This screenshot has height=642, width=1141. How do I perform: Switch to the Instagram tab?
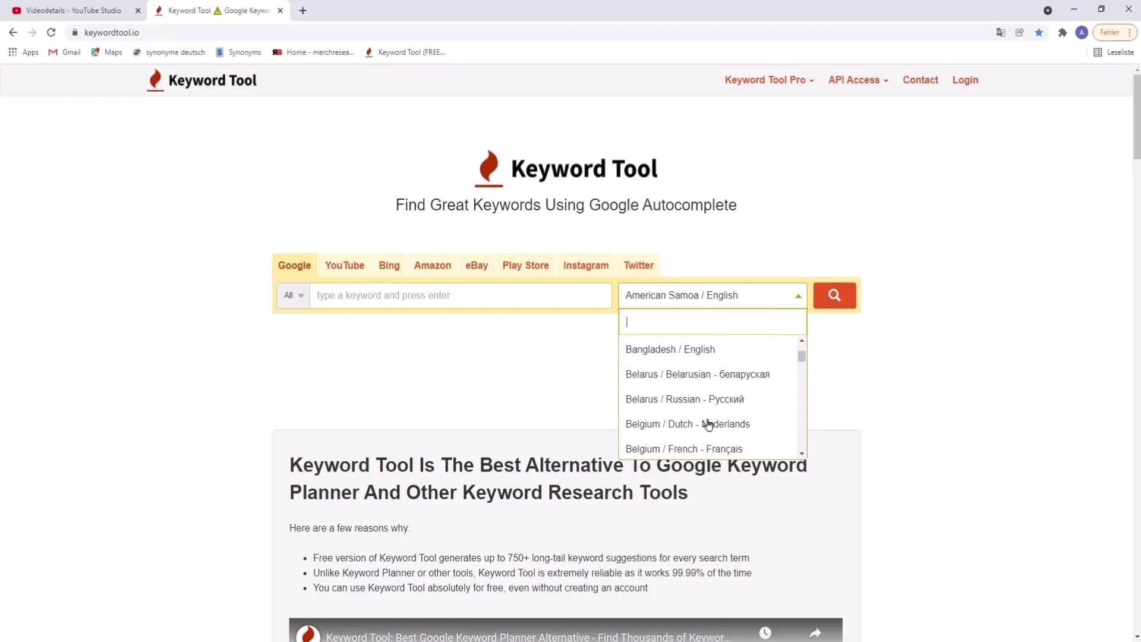(x=586, y=266)
